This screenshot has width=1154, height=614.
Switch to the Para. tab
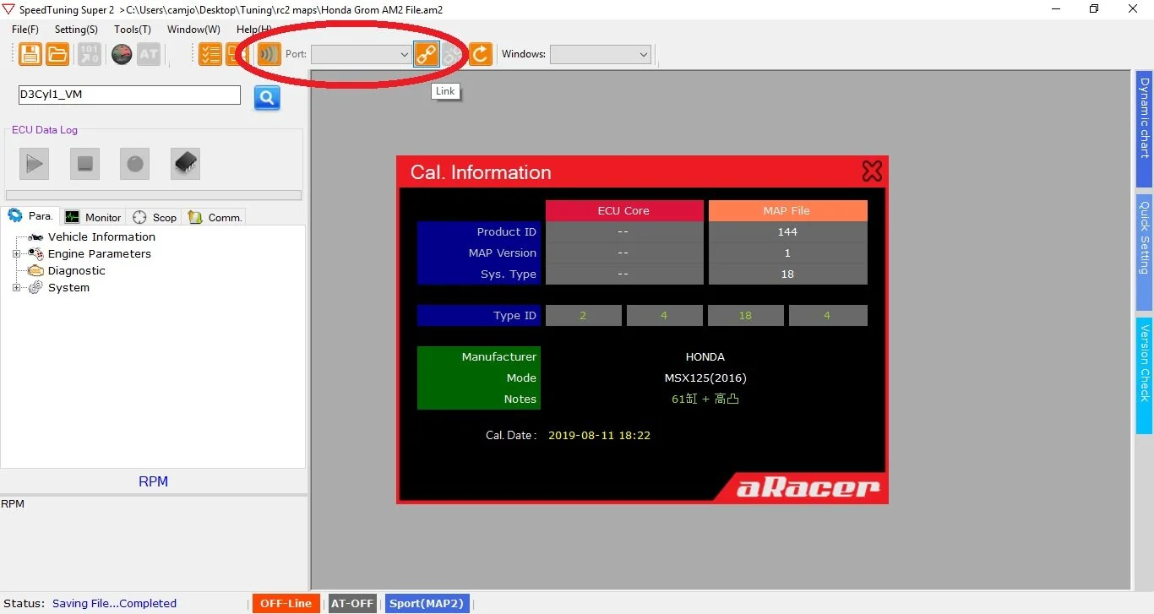(30, 216)
